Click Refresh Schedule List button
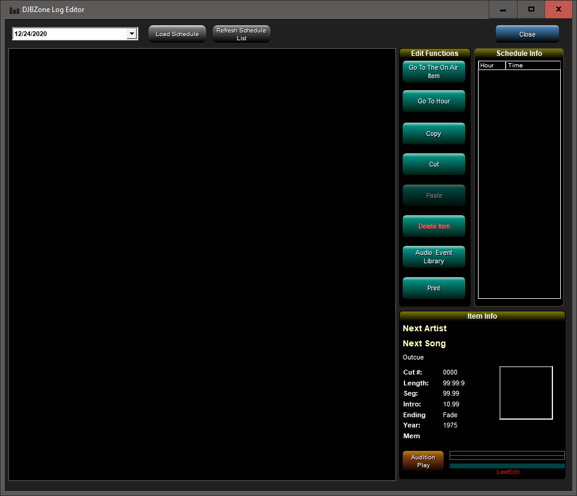577x496 pixels. 242,34
